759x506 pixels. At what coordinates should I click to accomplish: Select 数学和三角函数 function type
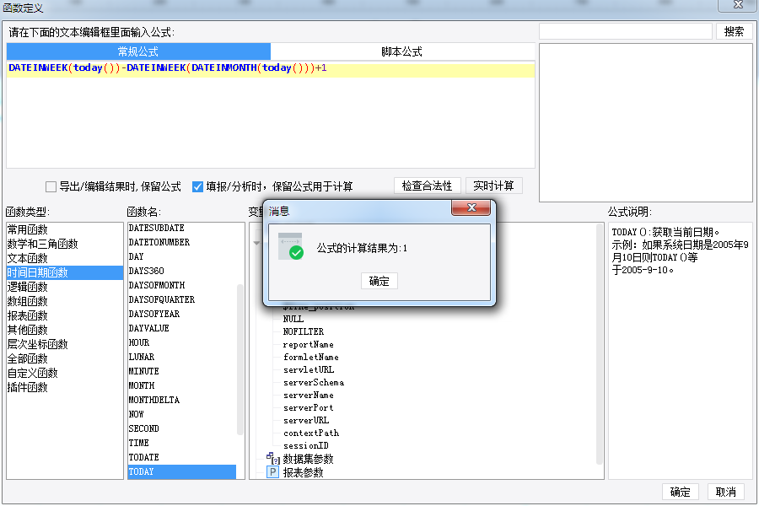(x=65, y=244)
